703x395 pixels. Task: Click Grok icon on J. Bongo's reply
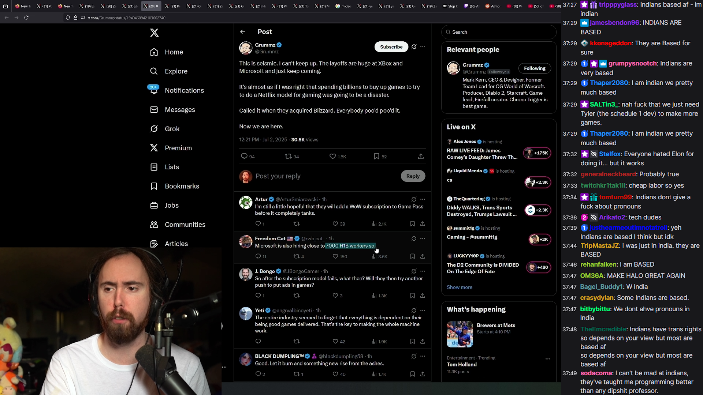[414, 271]
